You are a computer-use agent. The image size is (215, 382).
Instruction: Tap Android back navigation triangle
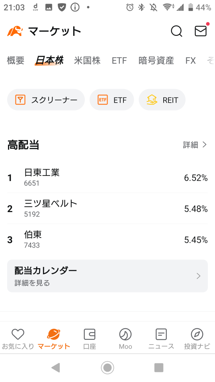tap(56, 367)
